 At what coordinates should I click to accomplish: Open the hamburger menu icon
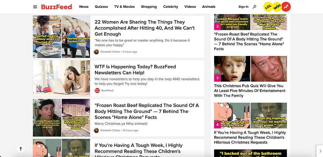35,7
